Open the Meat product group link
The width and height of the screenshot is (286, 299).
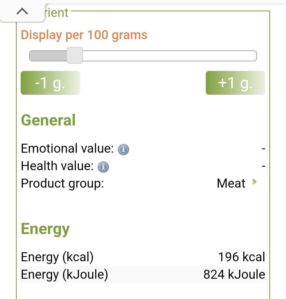[231, 184]
